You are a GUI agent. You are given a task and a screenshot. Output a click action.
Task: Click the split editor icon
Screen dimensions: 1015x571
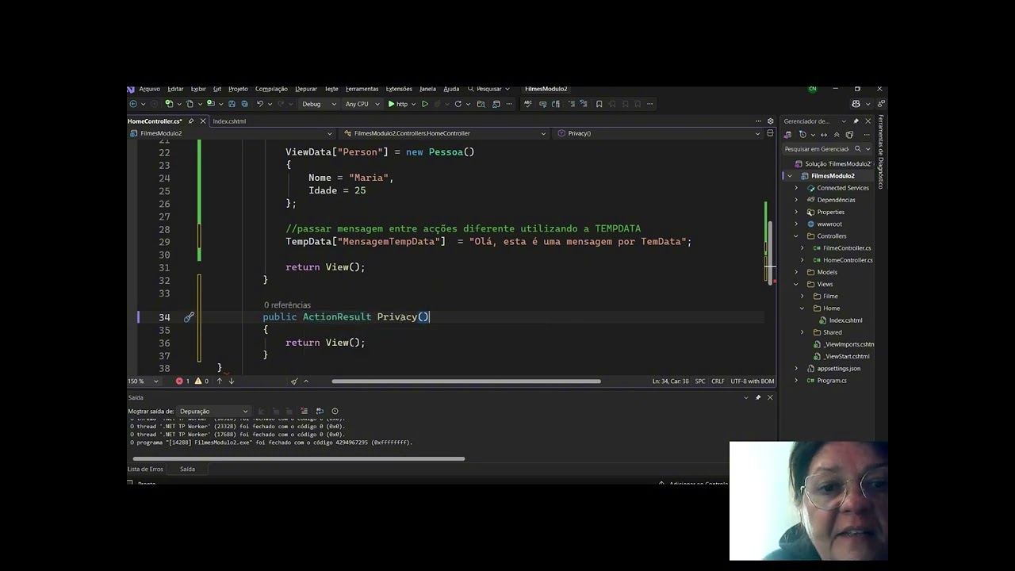click(x=770, y=133)
